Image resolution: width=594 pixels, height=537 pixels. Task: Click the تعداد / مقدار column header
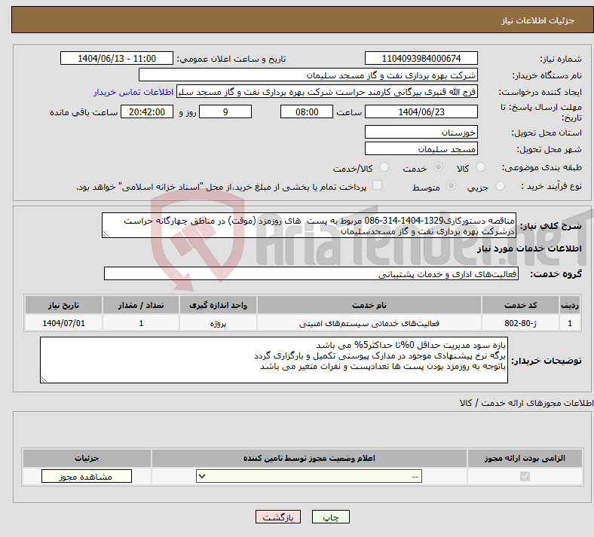141,305
